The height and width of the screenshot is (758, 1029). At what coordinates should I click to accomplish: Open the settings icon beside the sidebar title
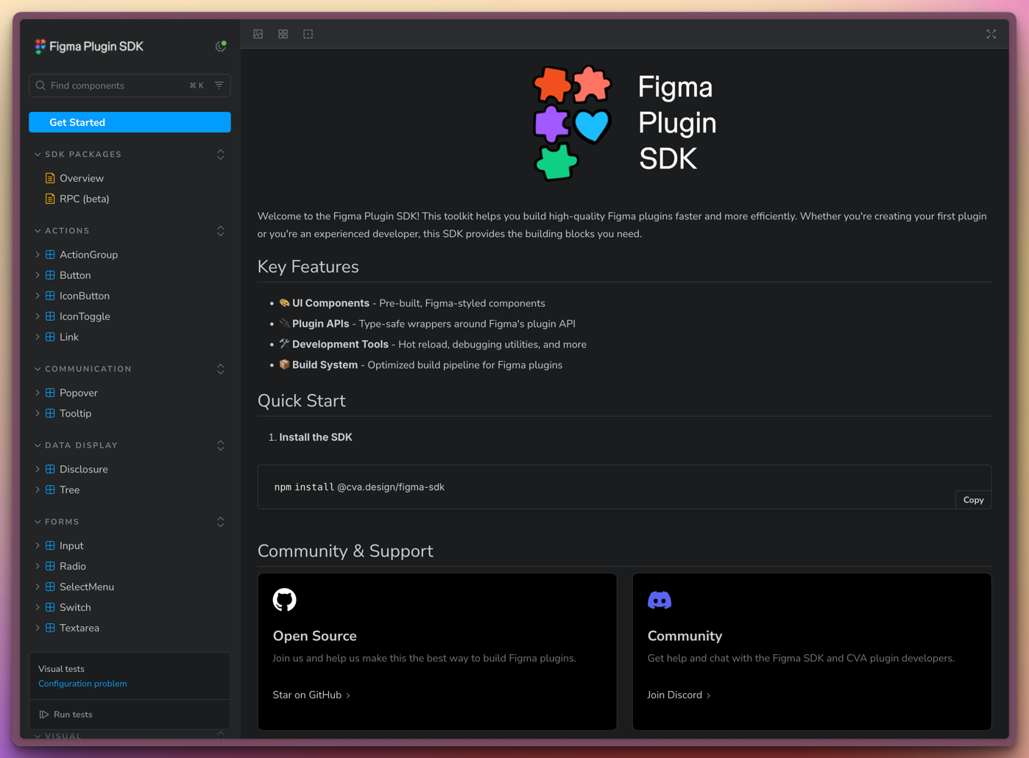(x=220, y=46)
